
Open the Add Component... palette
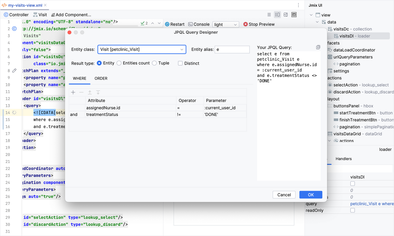tap(71, 15)
